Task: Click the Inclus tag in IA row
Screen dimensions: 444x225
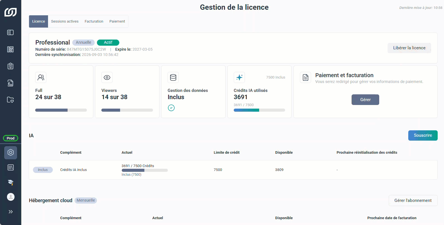Action: tap(43, 170)
